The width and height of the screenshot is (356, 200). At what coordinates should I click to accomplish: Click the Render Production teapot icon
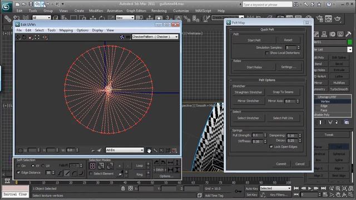pyautogui.click(x=338, y=19)
